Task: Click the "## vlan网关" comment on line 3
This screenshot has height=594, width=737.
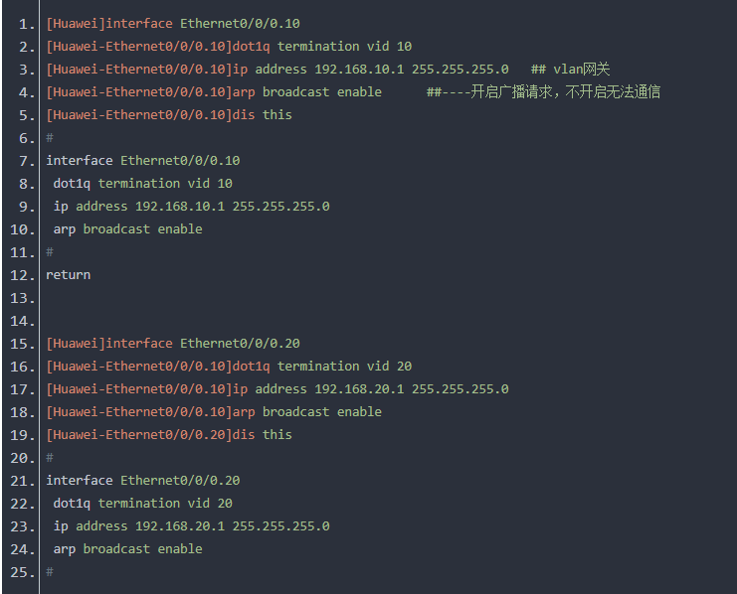Action: coord(570,69)
